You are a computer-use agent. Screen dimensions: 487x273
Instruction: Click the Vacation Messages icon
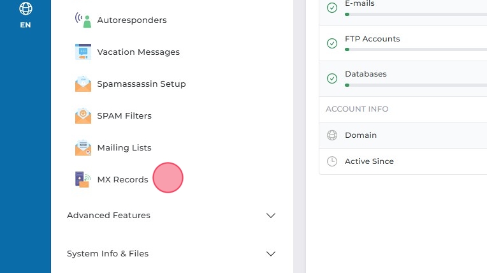point(83,52)
